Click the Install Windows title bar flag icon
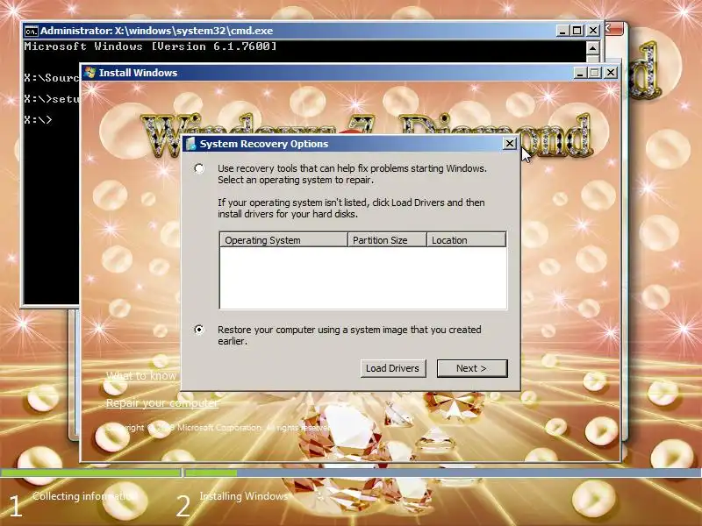Viewport: 702px width, 526px height. pos(90,73)
